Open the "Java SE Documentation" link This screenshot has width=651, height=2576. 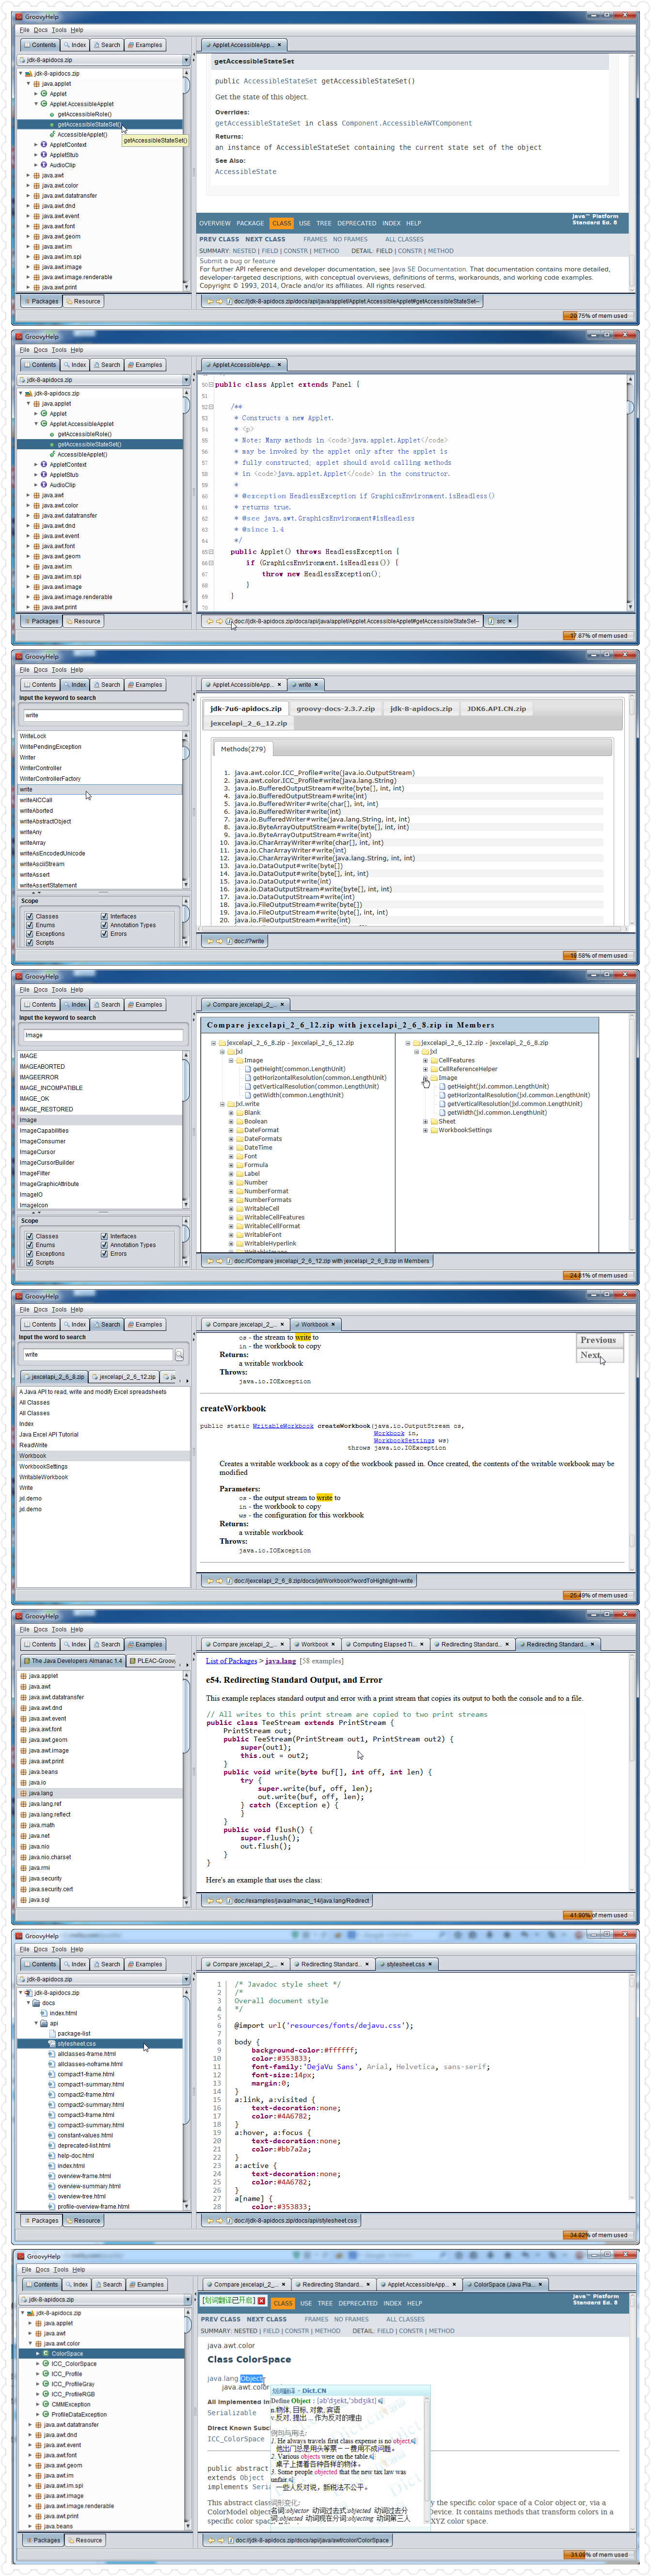pos(428,269)
